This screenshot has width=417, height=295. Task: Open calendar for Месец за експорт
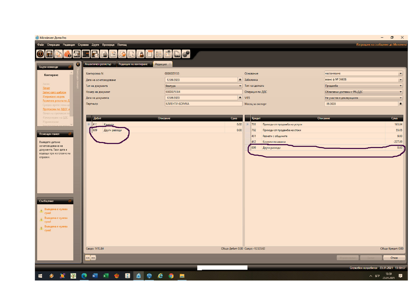400,104
